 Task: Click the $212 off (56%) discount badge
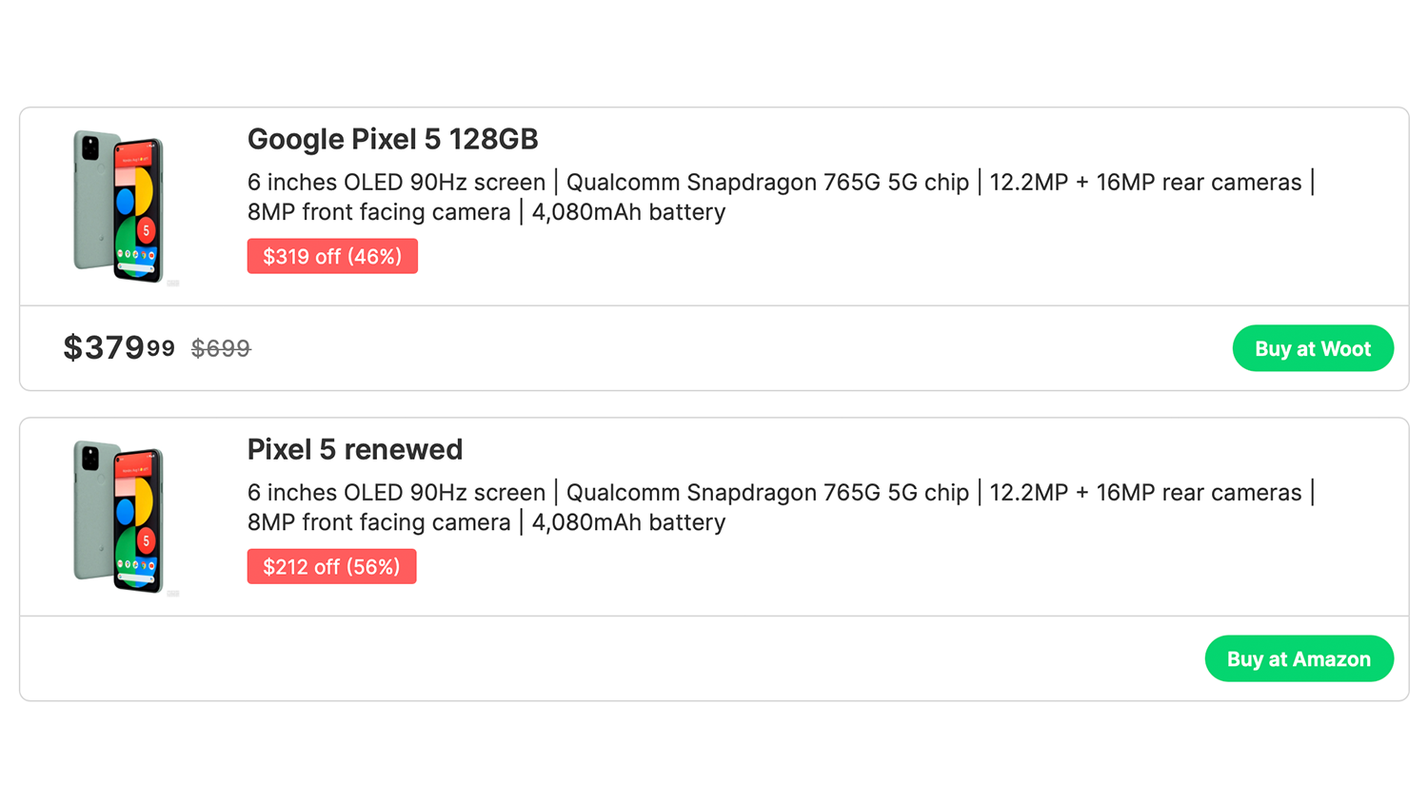[331, 567]
